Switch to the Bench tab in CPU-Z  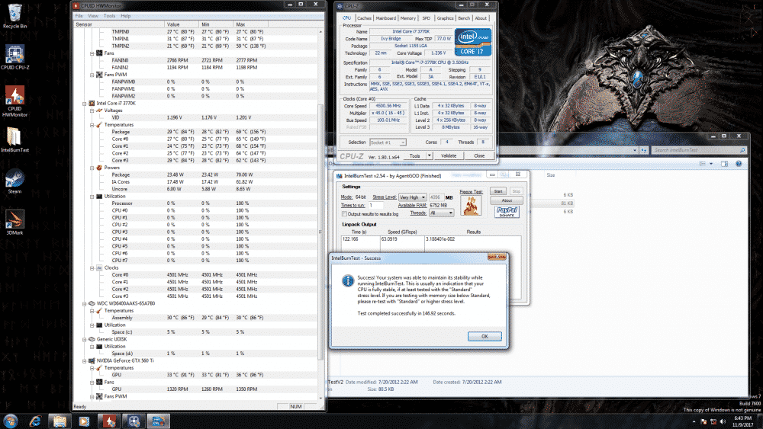click(x=464, y=18)
